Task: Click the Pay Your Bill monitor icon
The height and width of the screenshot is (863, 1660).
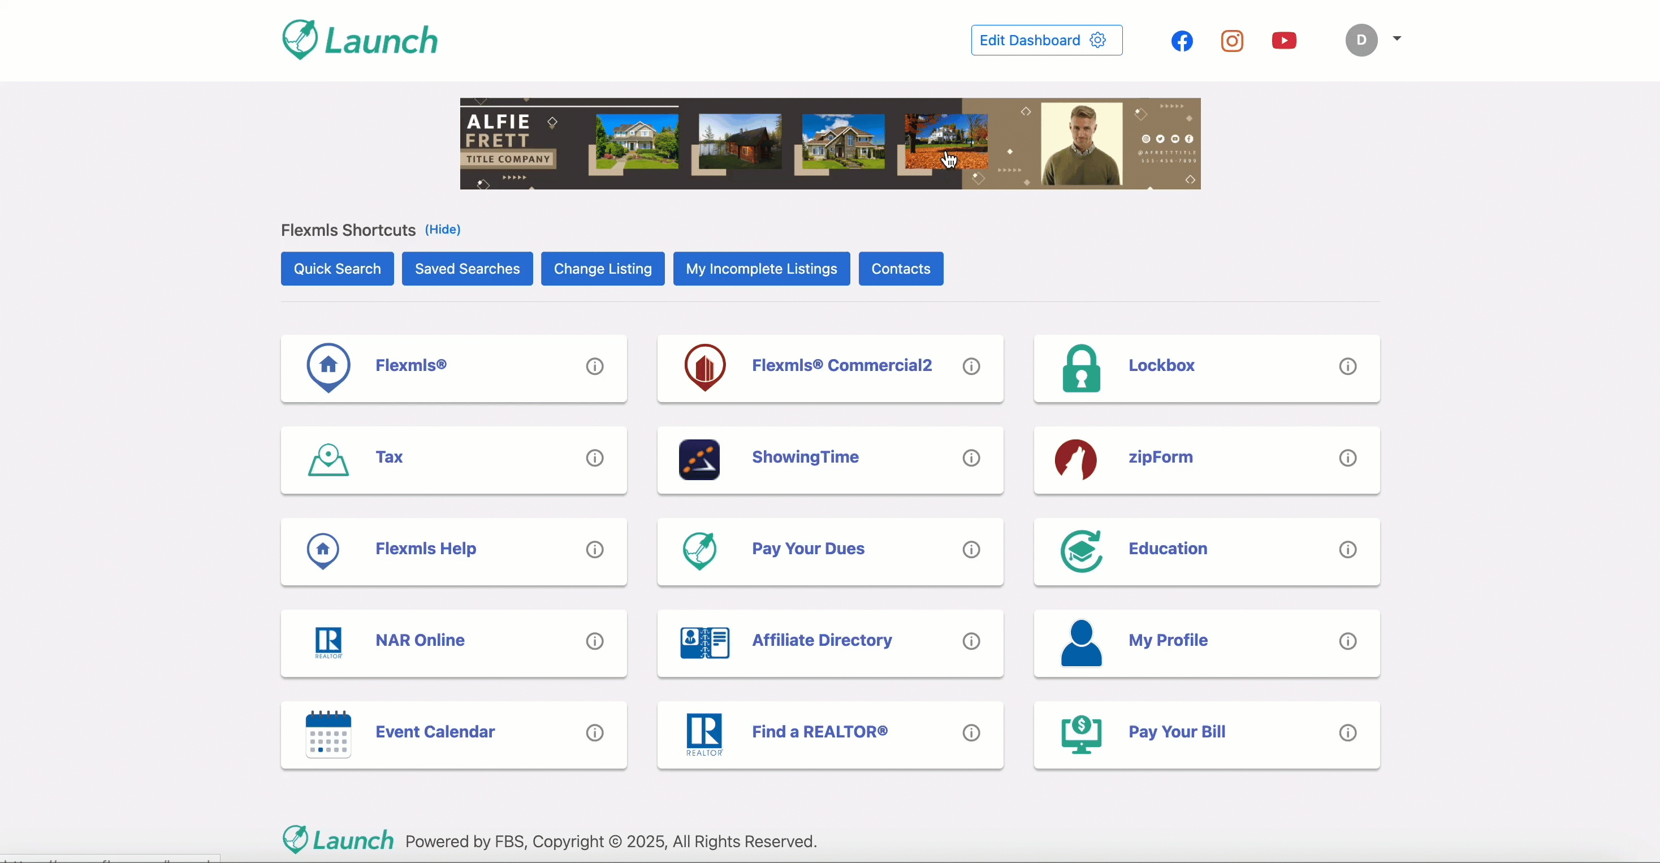Action: pos(1082,734)
